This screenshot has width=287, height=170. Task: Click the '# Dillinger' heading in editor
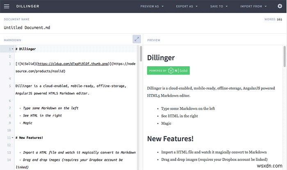pos(25,49)
